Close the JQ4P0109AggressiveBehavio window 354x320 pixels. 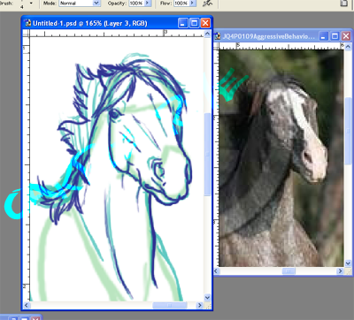346,36
